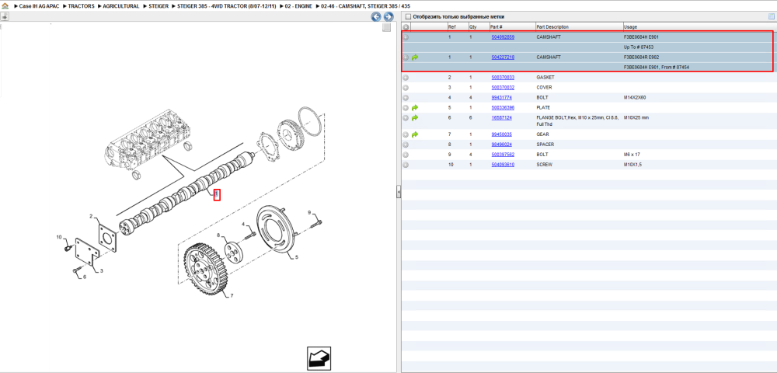Click the 'Usage' column header
Viewport: 777px width, 373px height.
(631, 26)
